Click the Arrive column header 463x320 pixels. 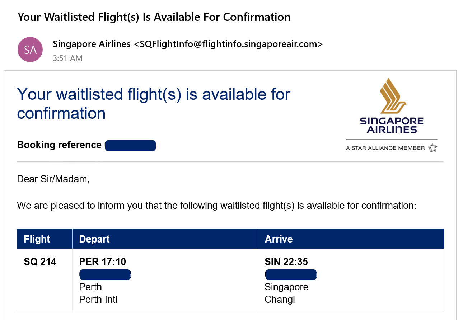tap(279, 239)
